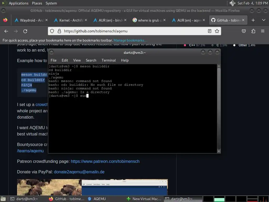Open the Patreon tobimensch link

105,161
